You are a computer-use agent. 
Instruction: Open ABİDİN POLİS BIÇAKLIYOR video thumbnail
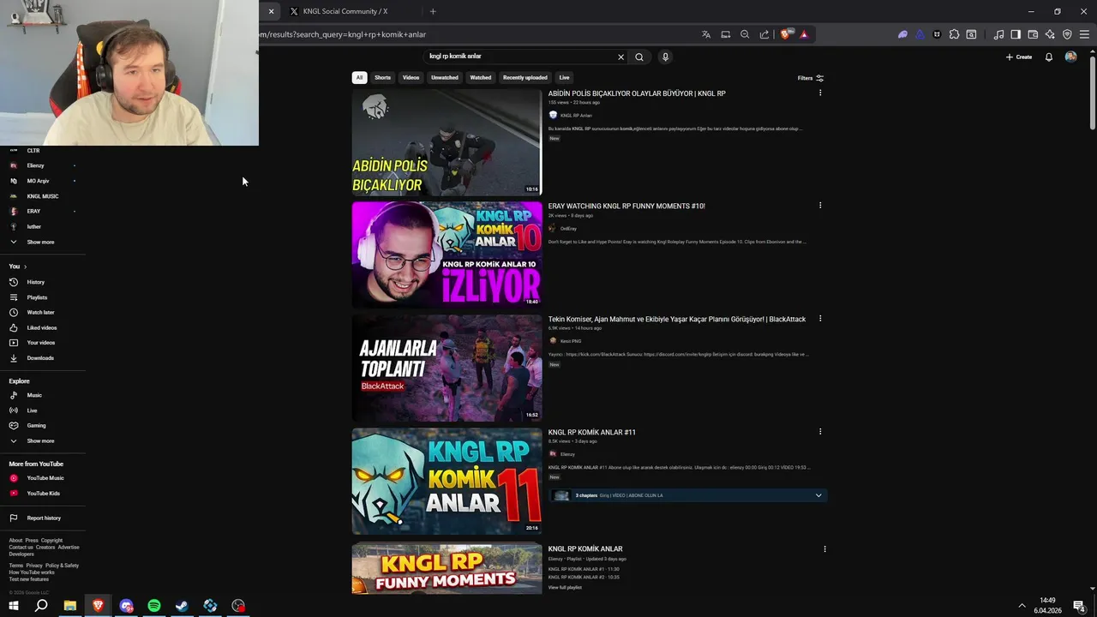point(447,142)
